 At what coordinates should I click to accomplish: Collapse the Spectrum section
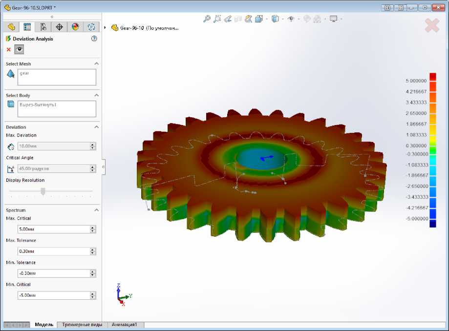pyautogui.click(x=96, y=210)
